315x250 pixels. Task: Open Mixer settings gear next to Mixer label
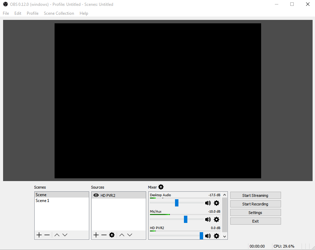click(161, 187)
